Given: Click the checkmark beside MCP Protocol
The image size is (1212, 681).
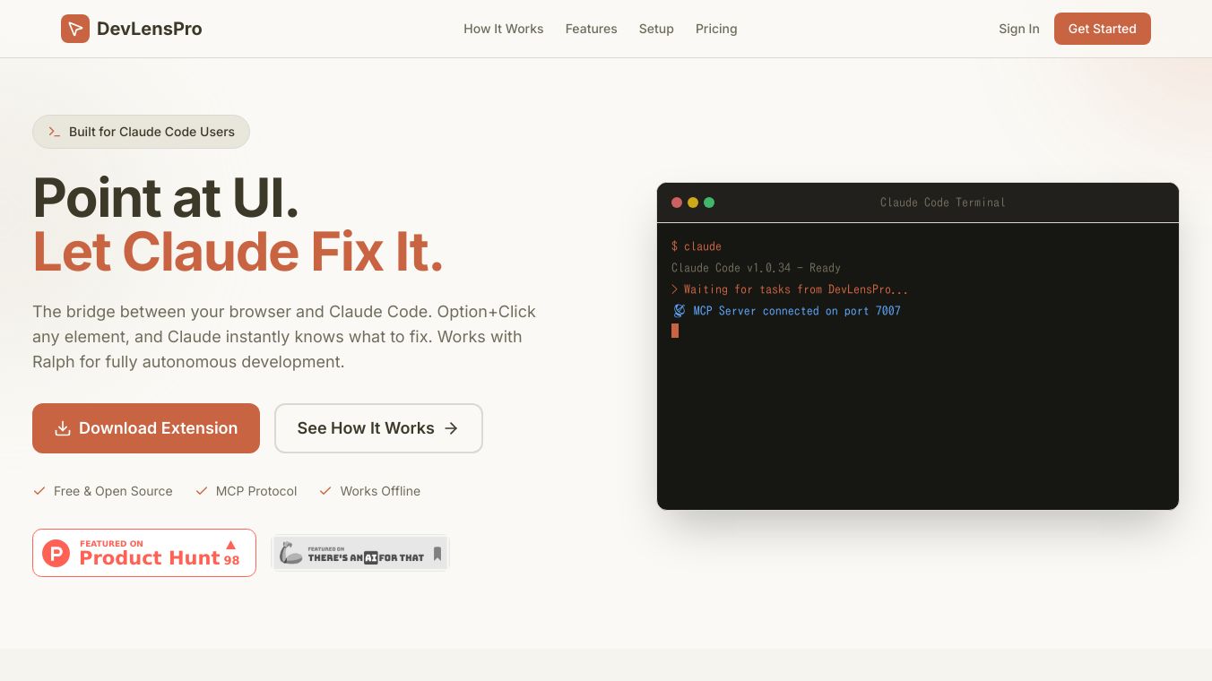Looking at the screenshot, I should tap(202, 491).
